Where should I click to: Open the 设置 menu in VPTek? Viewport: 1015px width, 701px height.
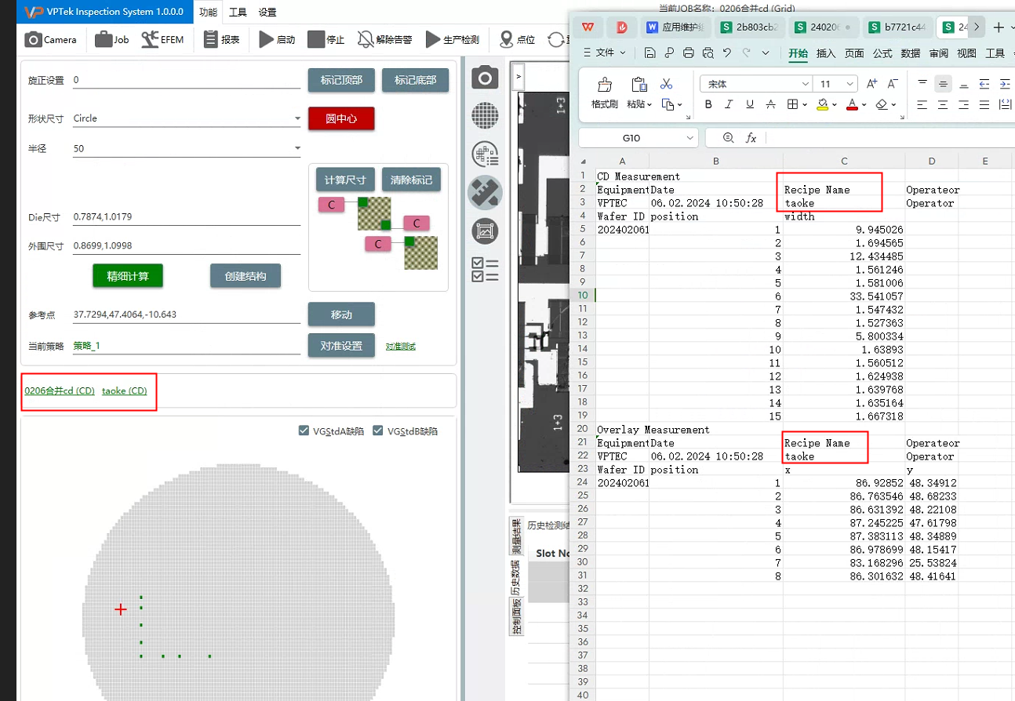click(x=267, y=12)
